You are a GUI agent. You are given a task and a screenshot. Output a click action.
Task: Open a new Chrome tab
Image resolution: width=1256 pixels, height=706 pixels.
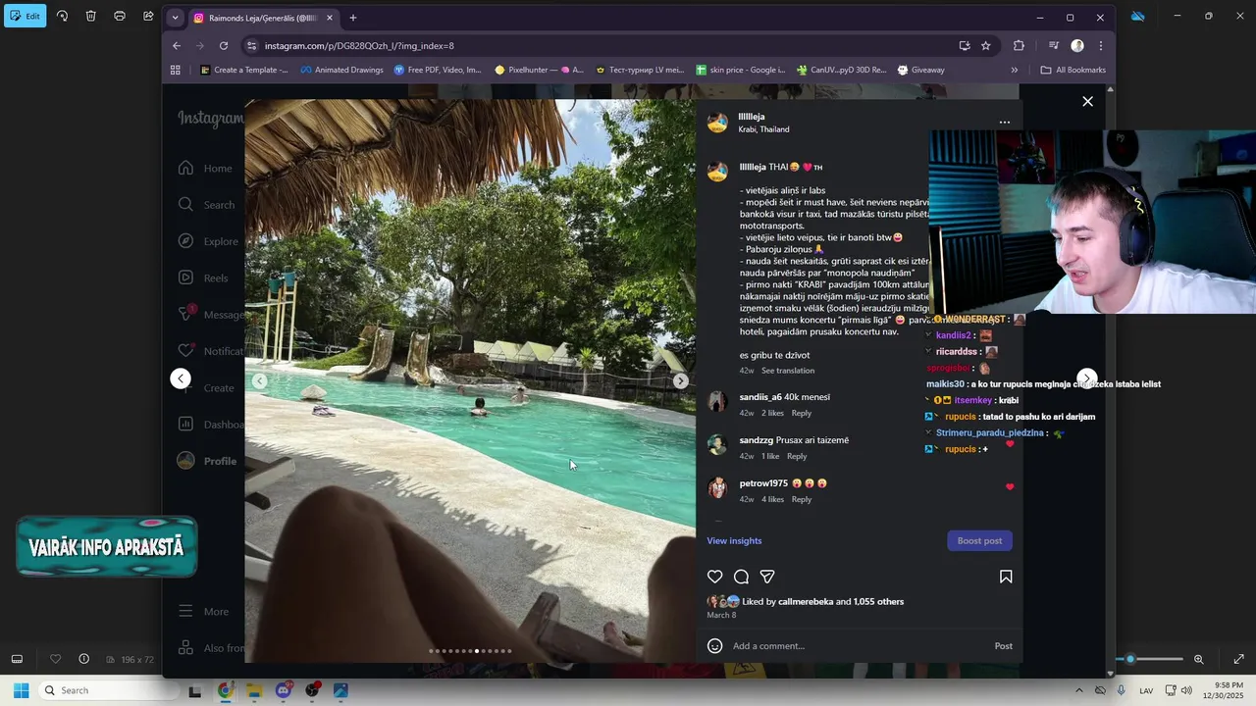(353, 18)
